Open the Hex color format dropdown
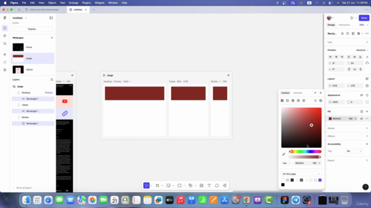 (x=286, y=163)
